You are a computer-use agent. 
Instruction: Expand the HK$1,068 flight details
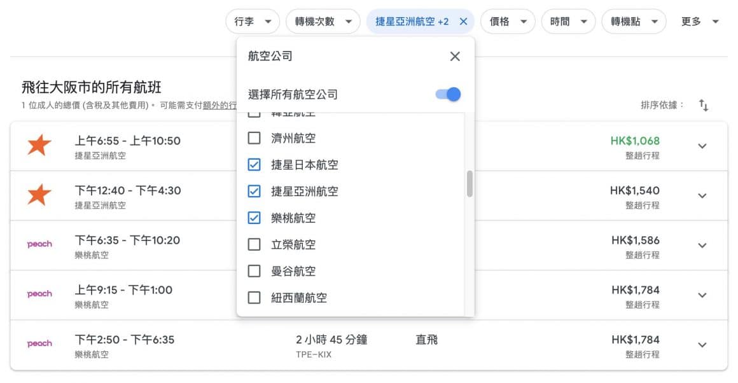[702, 146]
